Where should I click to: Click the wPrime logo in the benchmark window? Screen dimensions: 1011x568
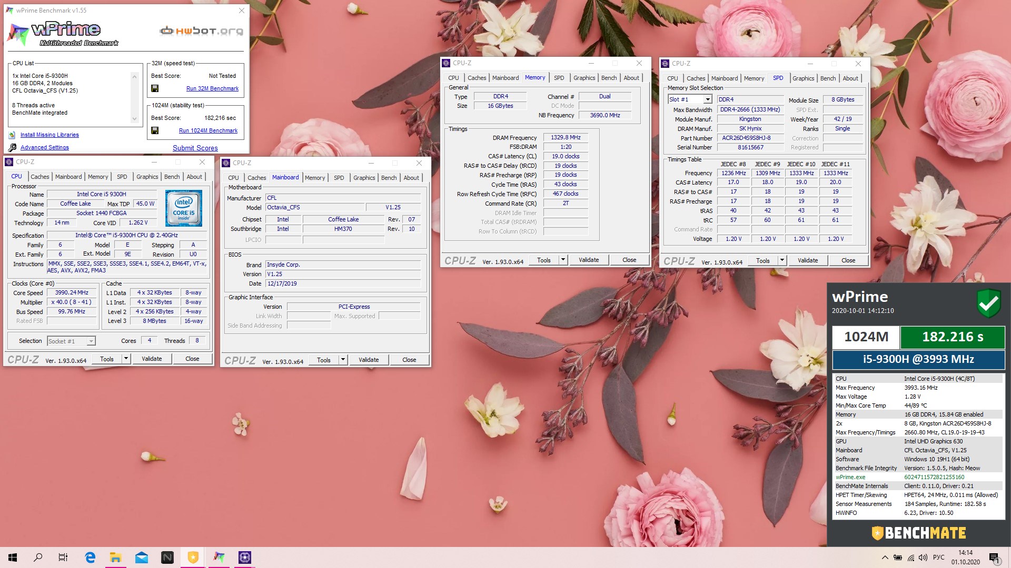tap(63, 33)
